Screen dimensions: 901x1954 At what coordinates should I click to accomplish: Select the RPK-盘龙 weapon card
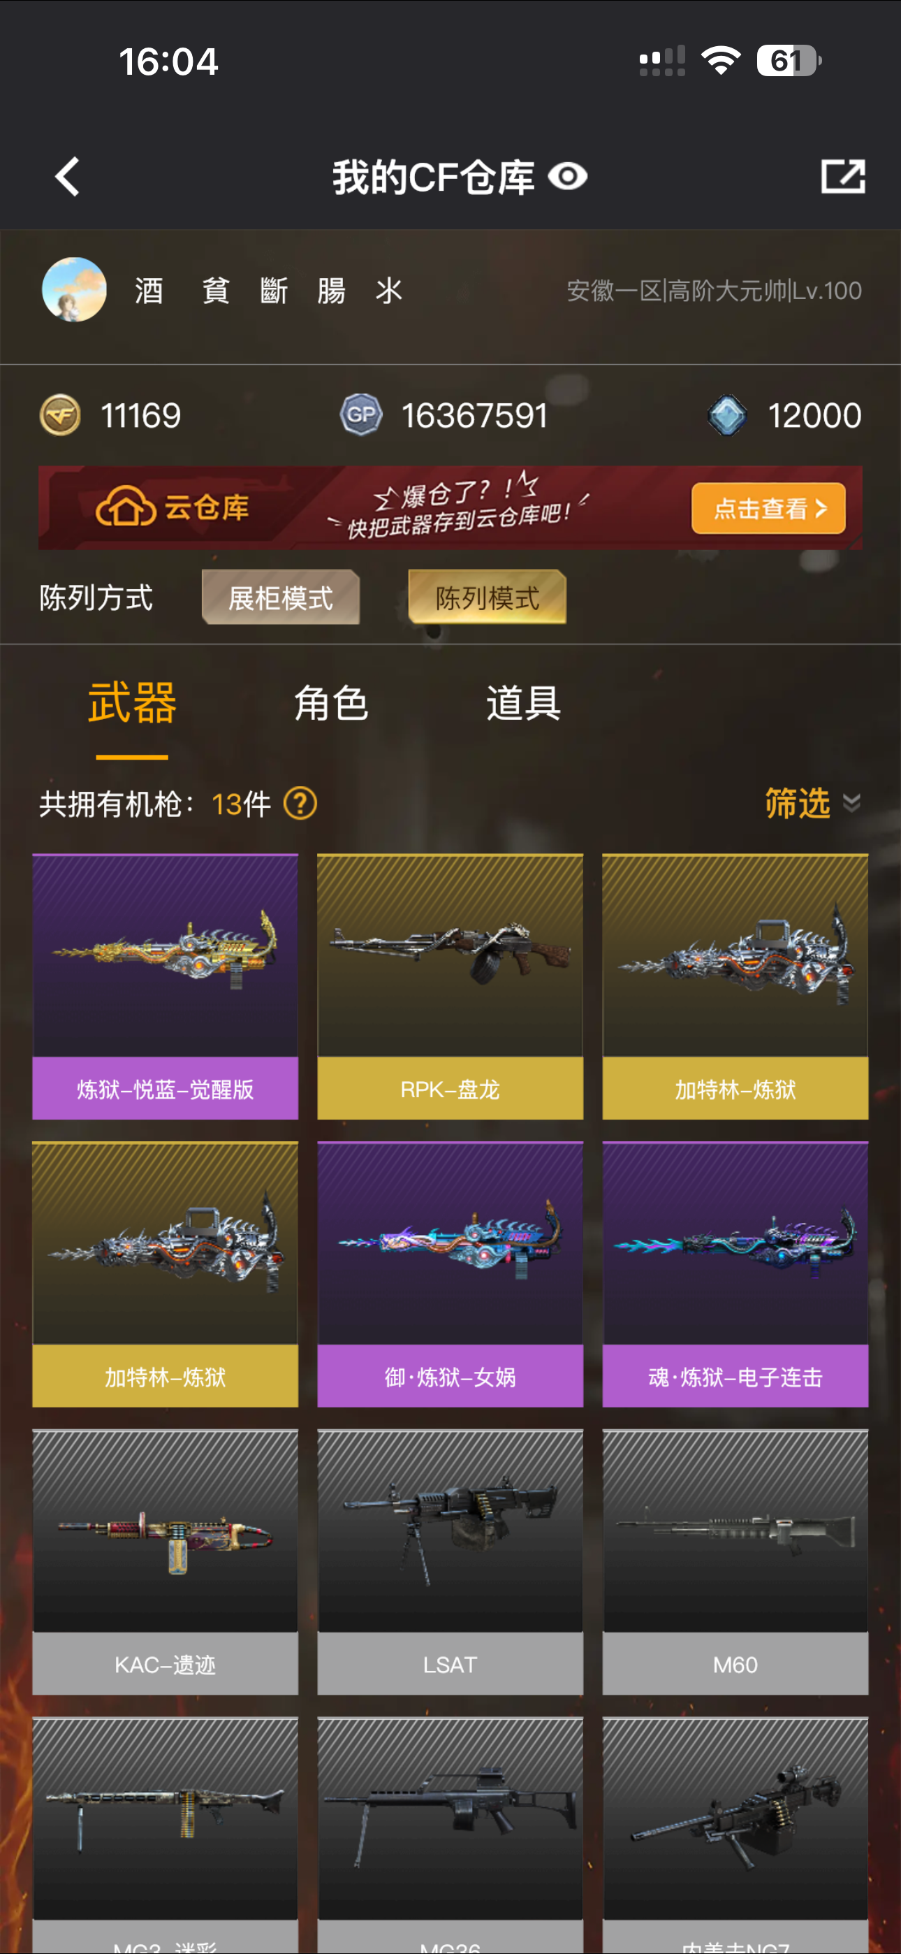click(450, 986)
